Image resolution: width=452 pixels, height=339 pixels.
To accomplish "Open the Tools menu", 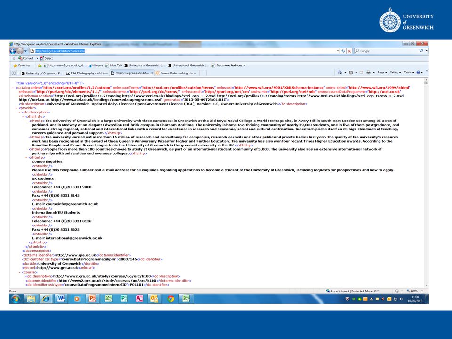I will point(409,73).
